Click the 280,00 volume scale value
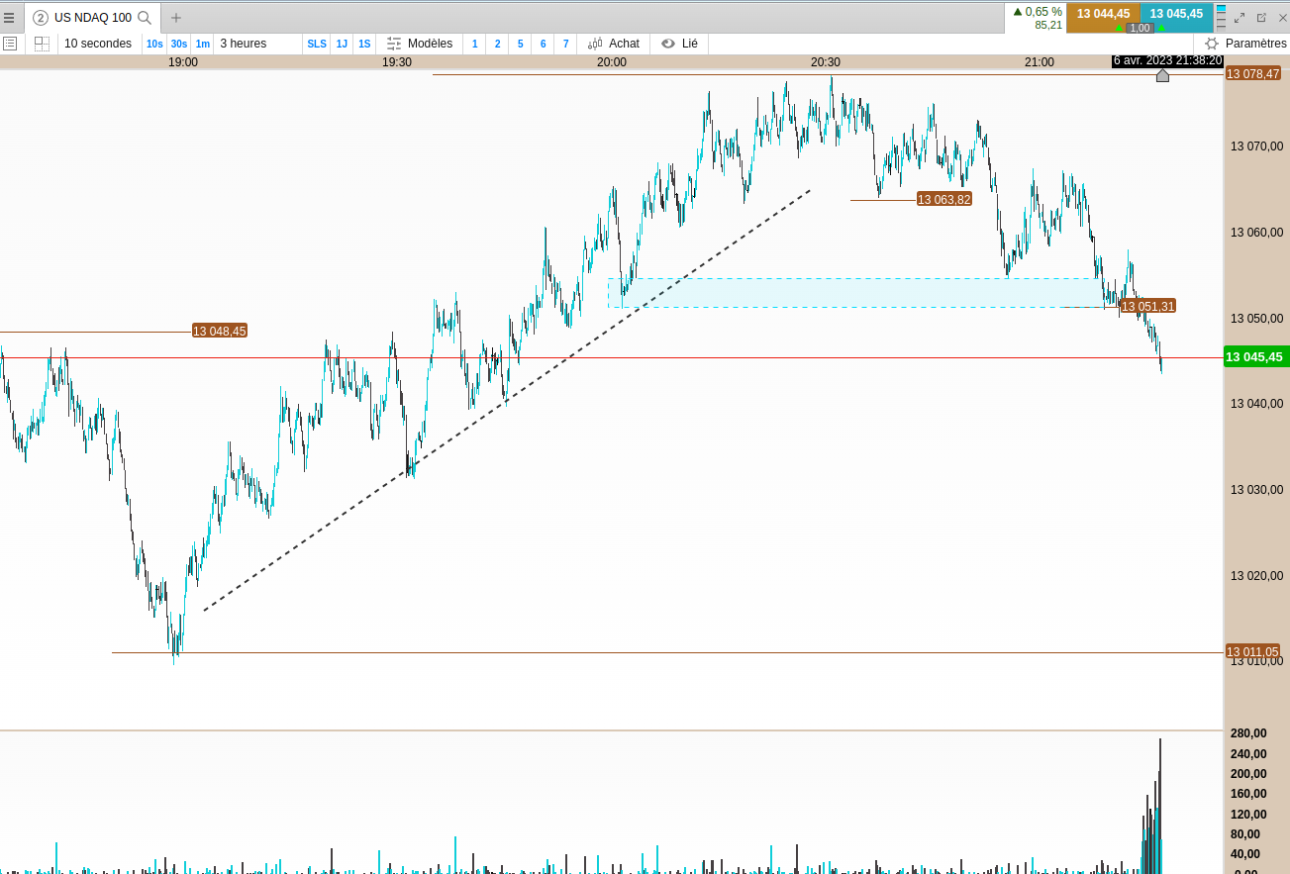The height and width of the screenshot is (874, 1290). tap(1248, 733)
